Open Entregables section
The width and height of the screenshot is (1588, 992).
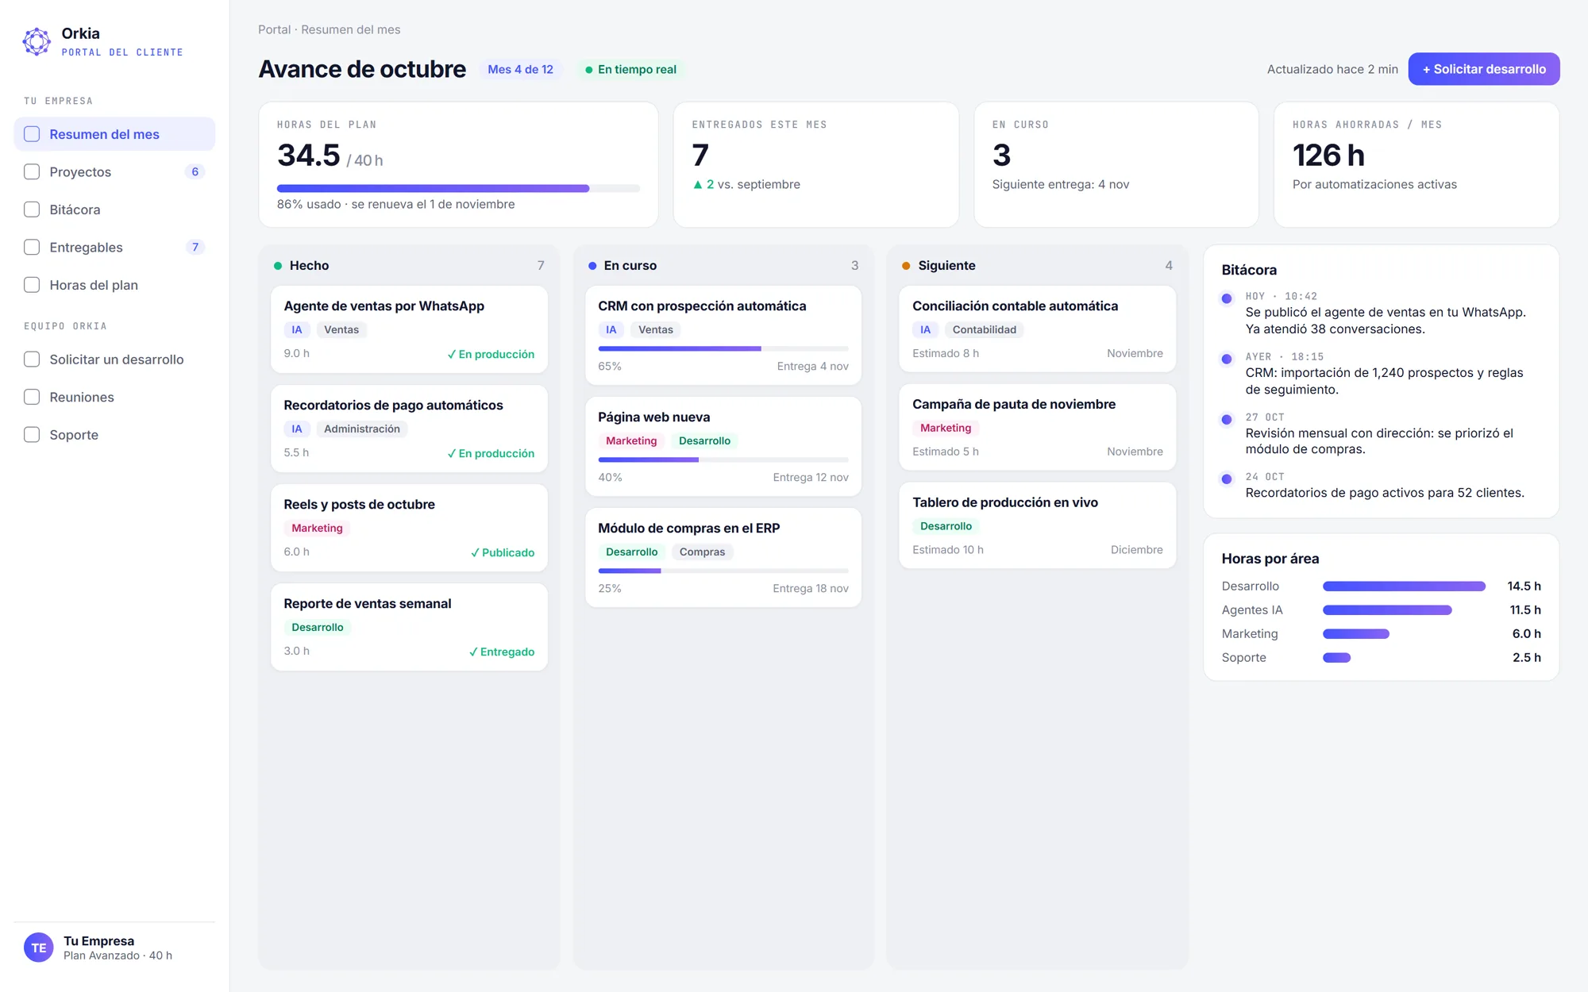[x=114, y=247]
